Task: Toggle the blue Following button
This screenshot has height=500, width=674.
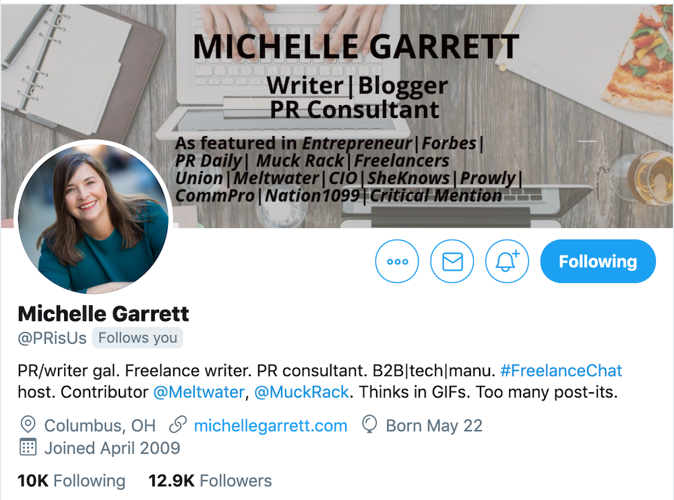Action: pyautogui.click(x=598, y=261)
